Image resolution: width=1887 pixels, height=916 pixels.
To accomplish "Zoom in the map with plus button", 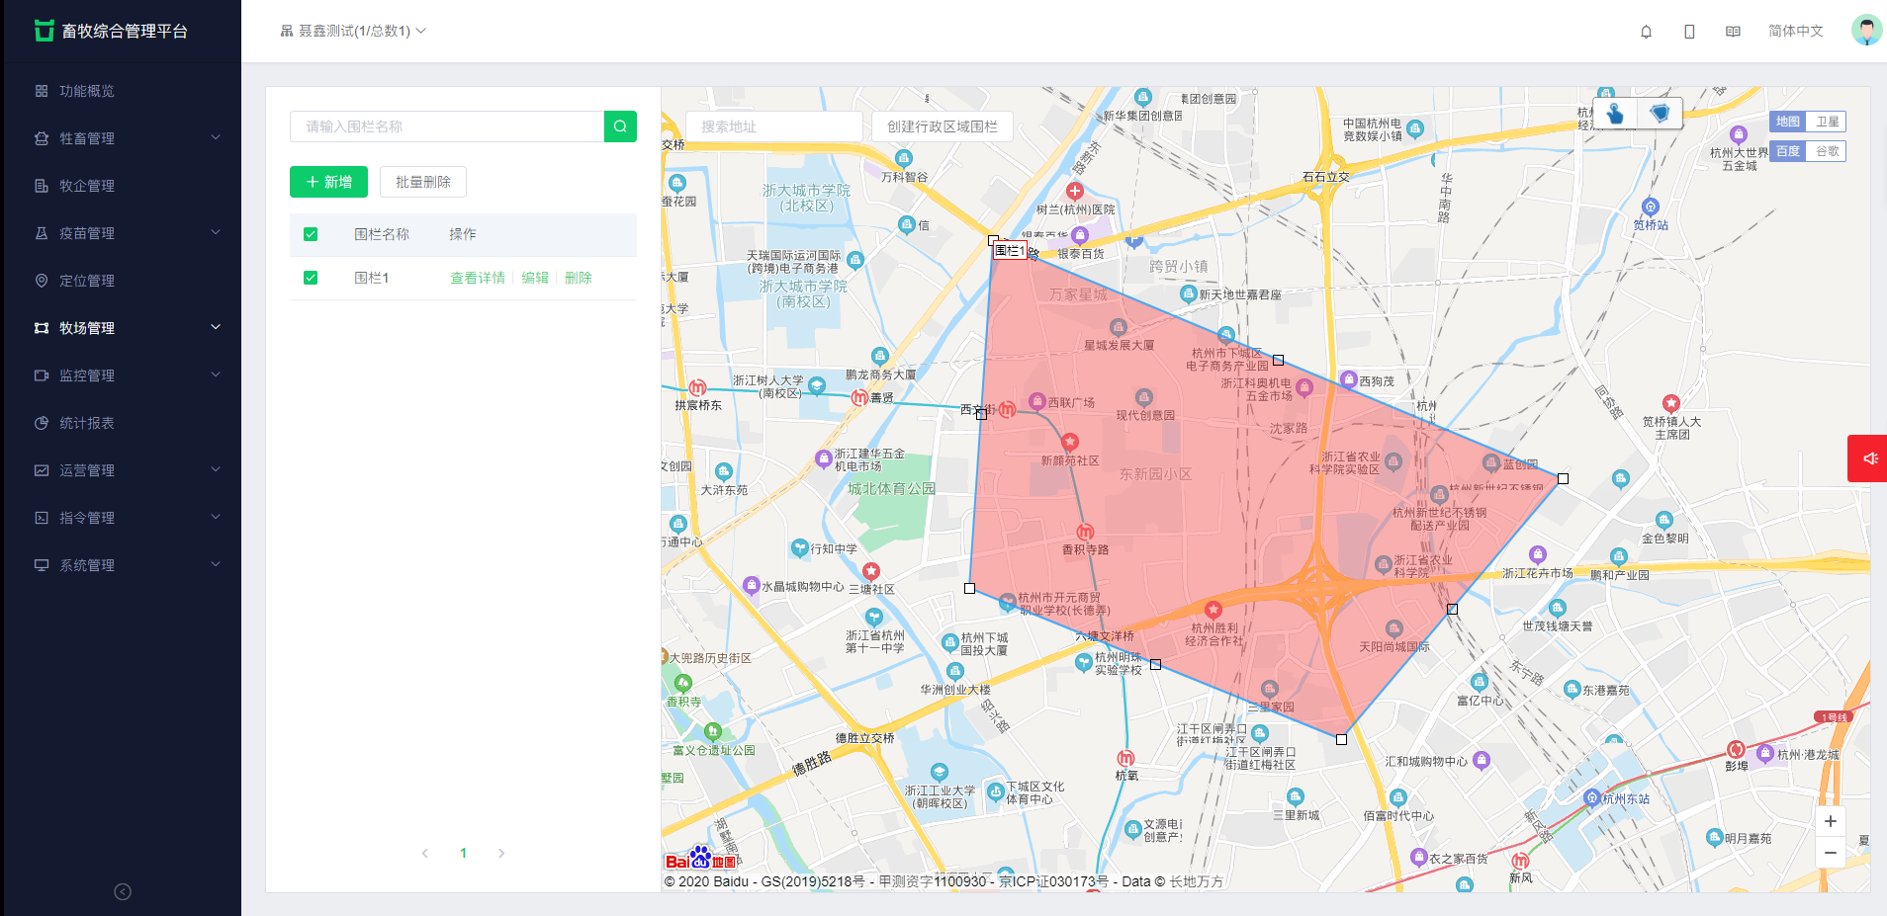I will point(1831,821).
